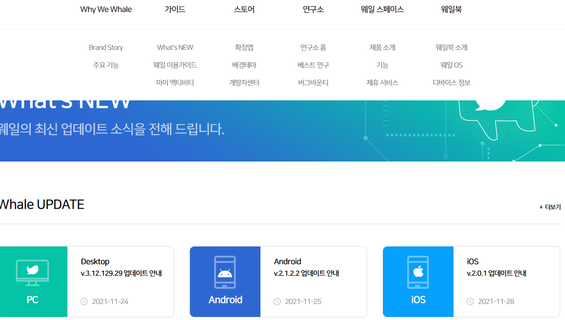Open 기능 link under 웨일 스페이스
Image resolution: width=565 pixels, height=320 pixels.
382,65
